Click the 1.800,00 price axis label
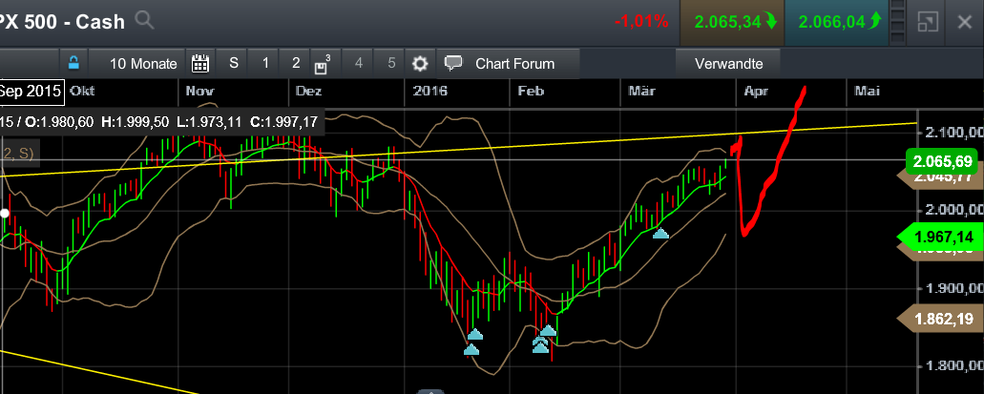The height and width of the screenshot is (394, 984). pyautogui.click(x=953, y=366)
